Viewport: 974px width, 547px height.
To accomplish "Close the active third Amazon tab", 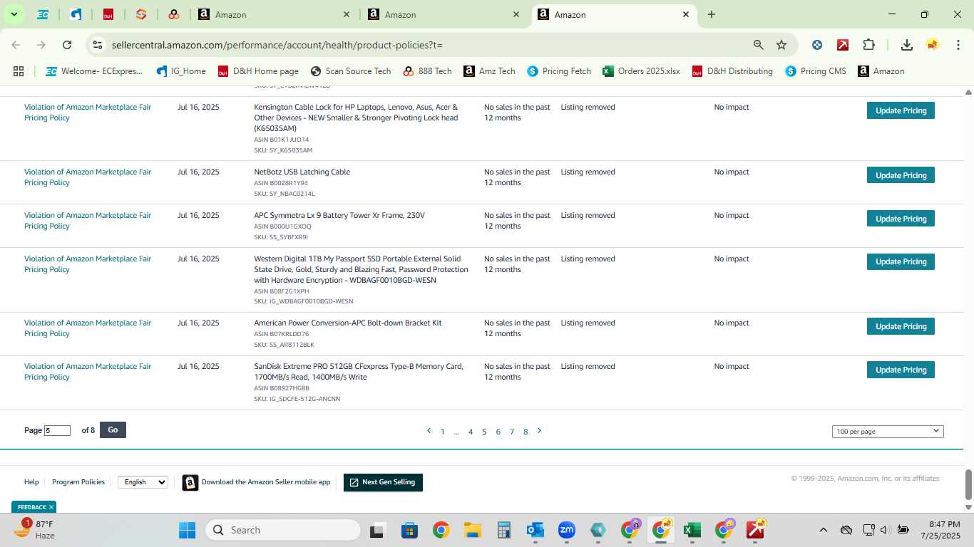I will tap(686, 14).
